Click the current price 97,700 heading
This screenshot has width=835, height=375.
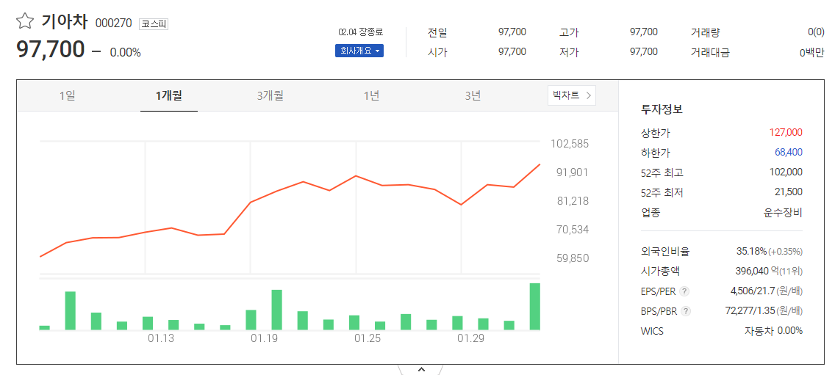[x=50, y=49]
